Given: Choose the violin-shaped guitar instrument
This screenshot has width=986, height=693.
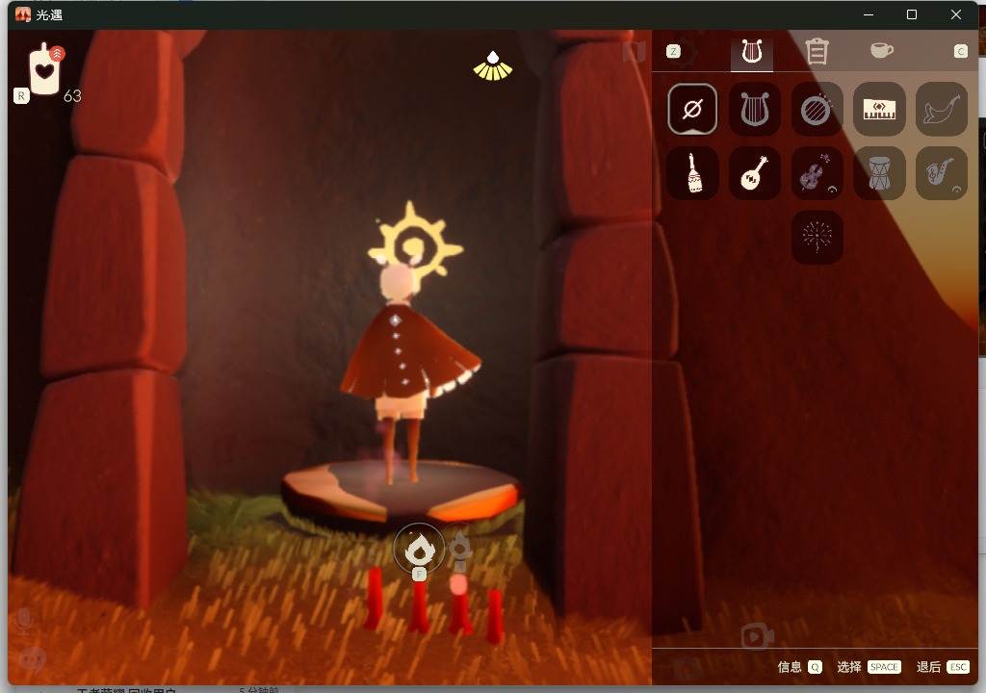Looking at the screenshot, I should [817, 173].
